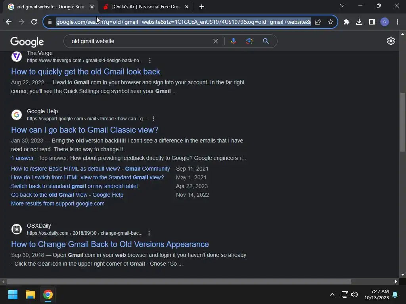The height and width of the screenshot is (304, 406).
Task: Click the 1 answer link
Action: click(x=22, y=158)
